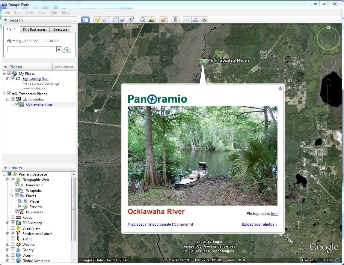Expand the Sightseeing Tour folder
The image size is (344, 265).
pyautogui.click(x=8, y=79)
